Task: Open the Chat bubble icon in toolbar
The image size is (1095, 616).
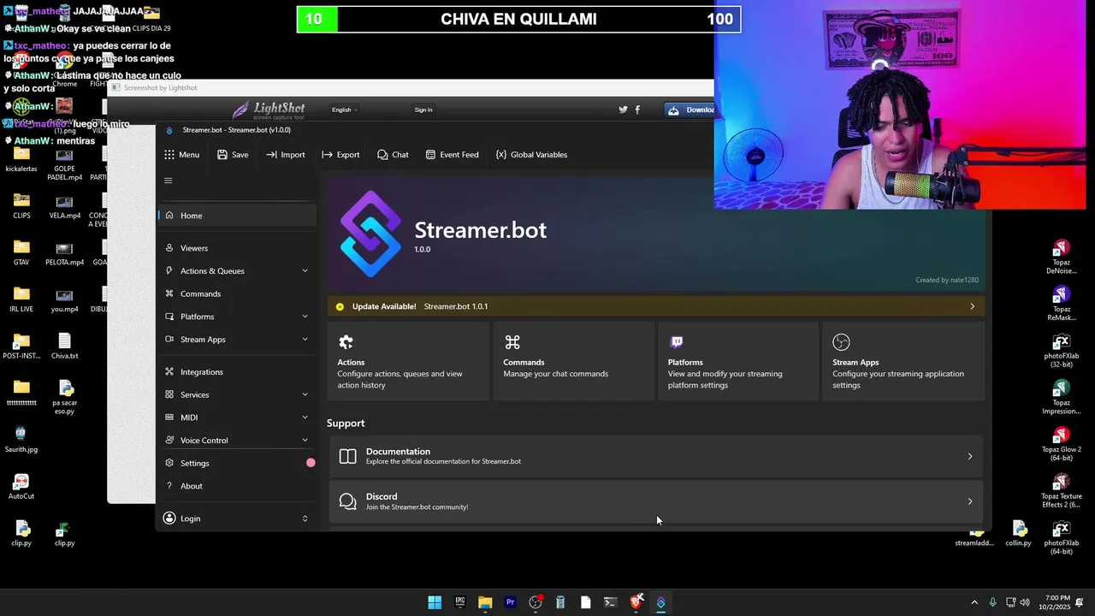Action: point(382,155)
